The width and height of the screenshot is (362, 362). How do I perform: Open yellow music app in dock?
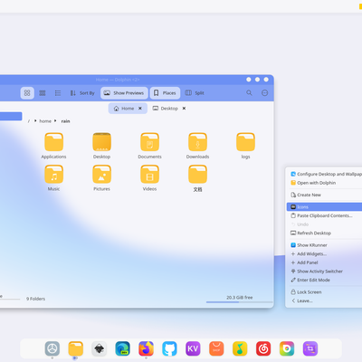pos(240,348)
